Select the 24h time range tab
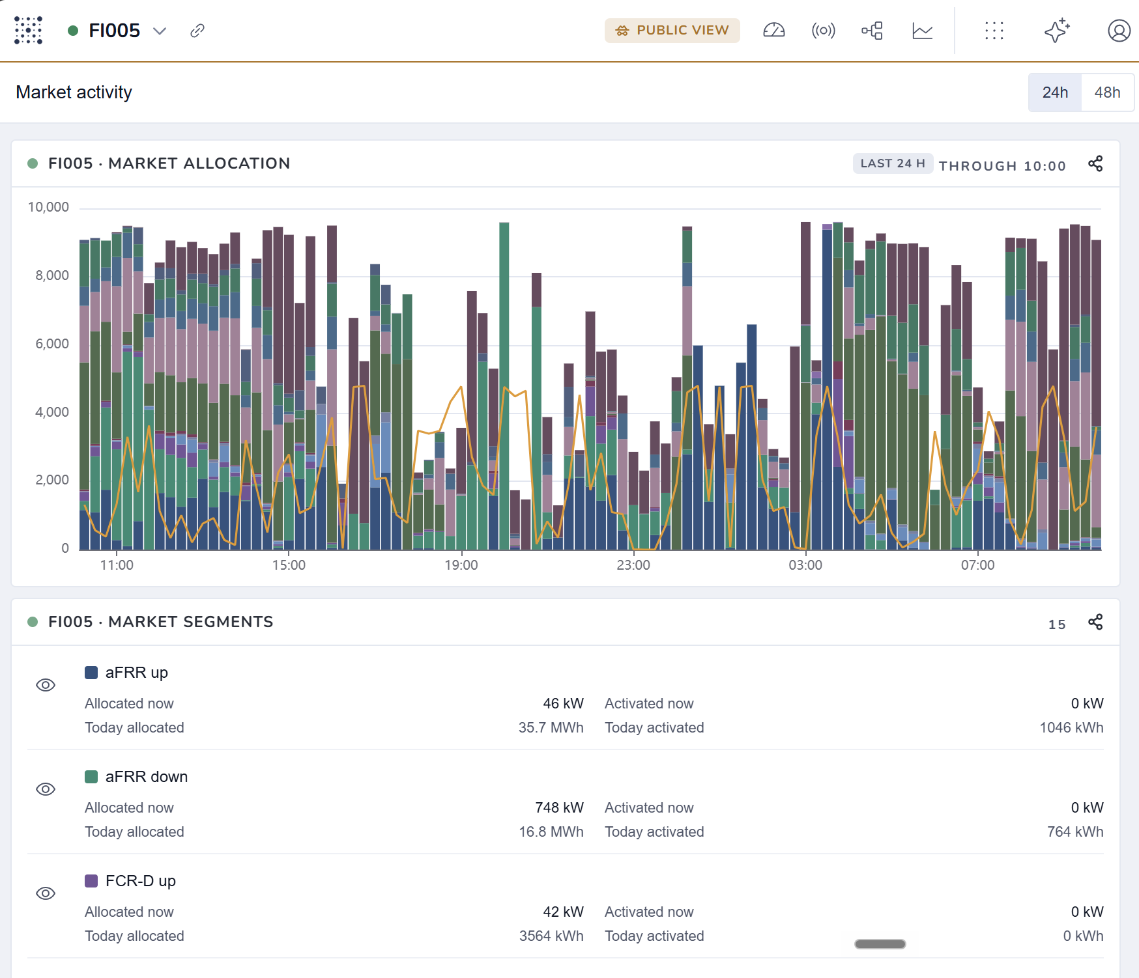The height and width of the screenshot is (978, 1139). [1055, 92]
